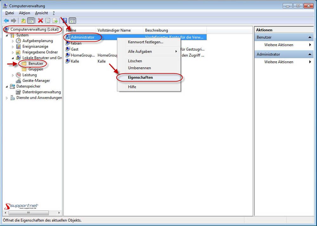The width and height of the screenshot is (317, 226).
Task: Choose Eigenschaften from the context menu
Action: tap(140, 77)
